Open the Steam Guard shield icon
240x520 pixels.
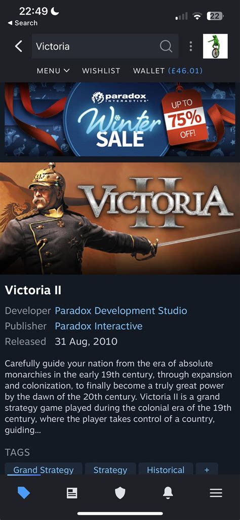(120, 493)
